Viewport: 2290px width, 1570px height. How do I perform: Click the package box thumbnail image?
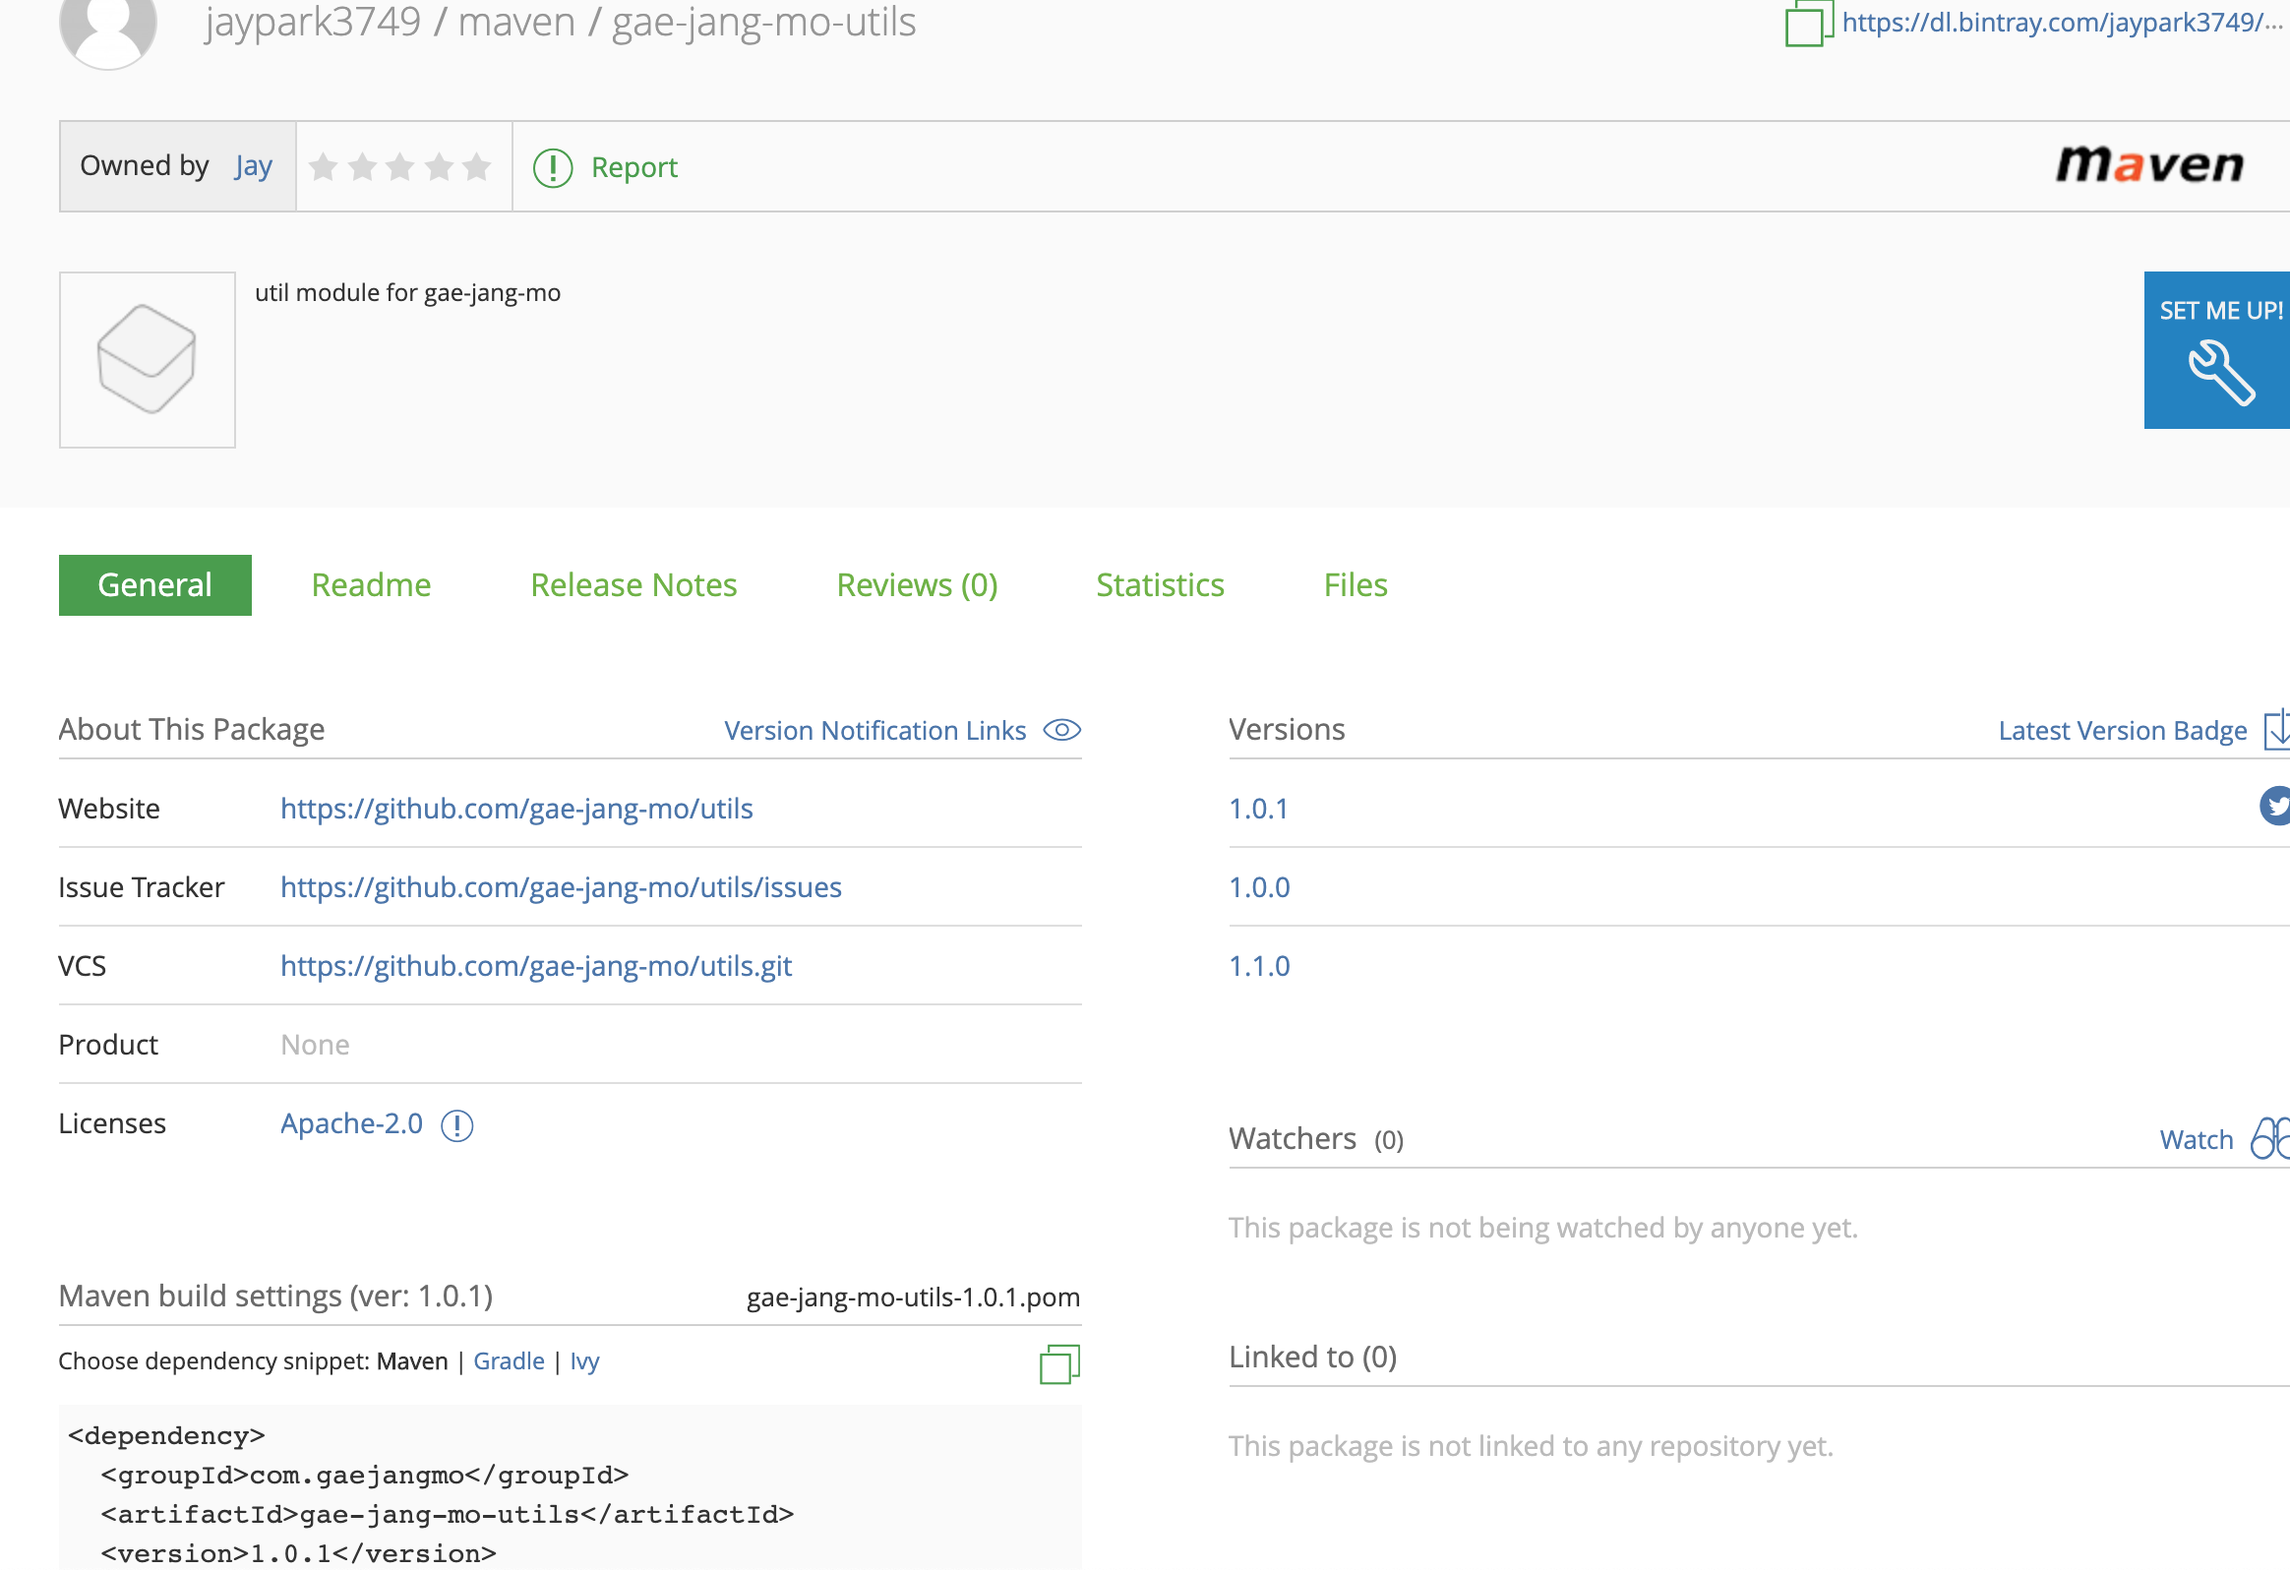147,360
